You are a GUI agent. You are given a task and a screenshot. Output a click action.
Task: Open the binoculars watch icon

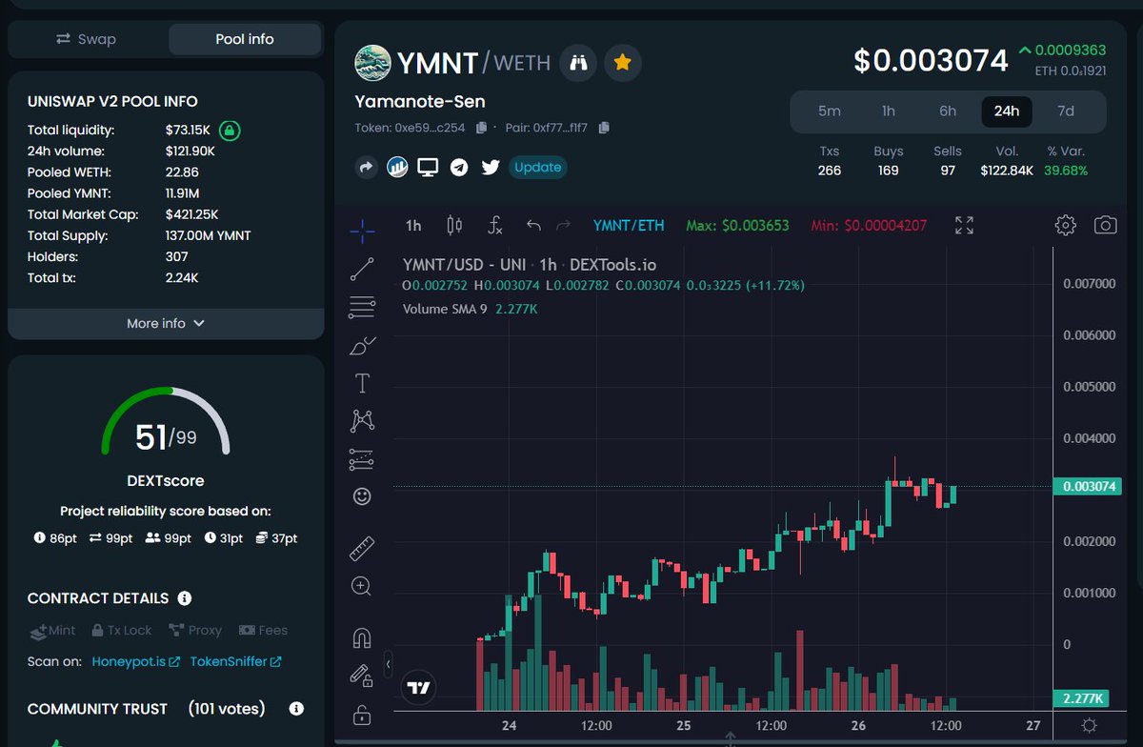click(x=578, y=63)
